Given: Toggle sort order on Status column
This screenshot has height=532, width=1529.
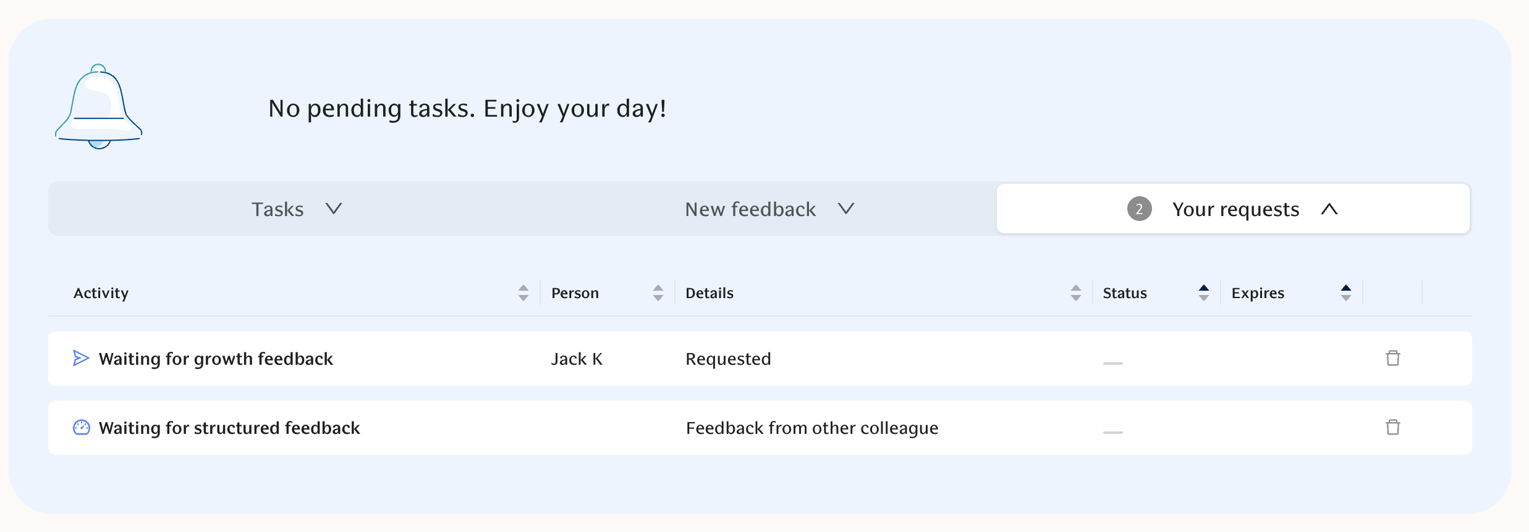Looking at the screenshot, I should pyautogui.click(x=1204, y=293).
